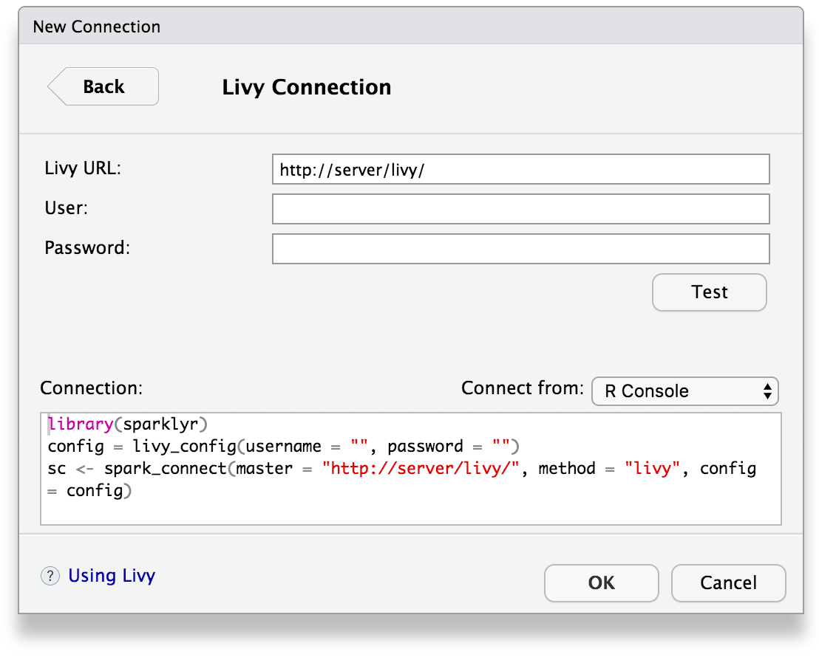Viewport: 819px width, 660px height.
Task: Click into the User input field
Action: coord(520,209)
